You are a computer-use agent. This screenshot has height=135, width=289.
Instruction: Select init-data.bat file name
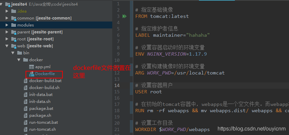click(41, 95)
